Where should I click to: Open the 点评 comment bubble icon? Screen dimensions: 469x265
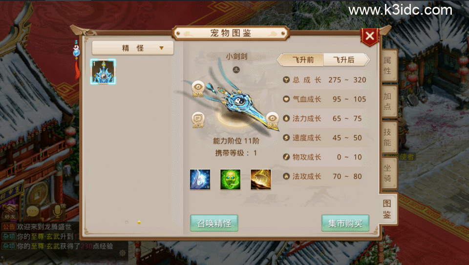pos(198,120)
